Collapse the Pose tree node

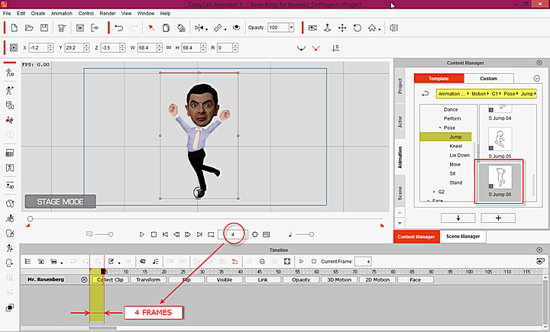click(x=440, y=127)
